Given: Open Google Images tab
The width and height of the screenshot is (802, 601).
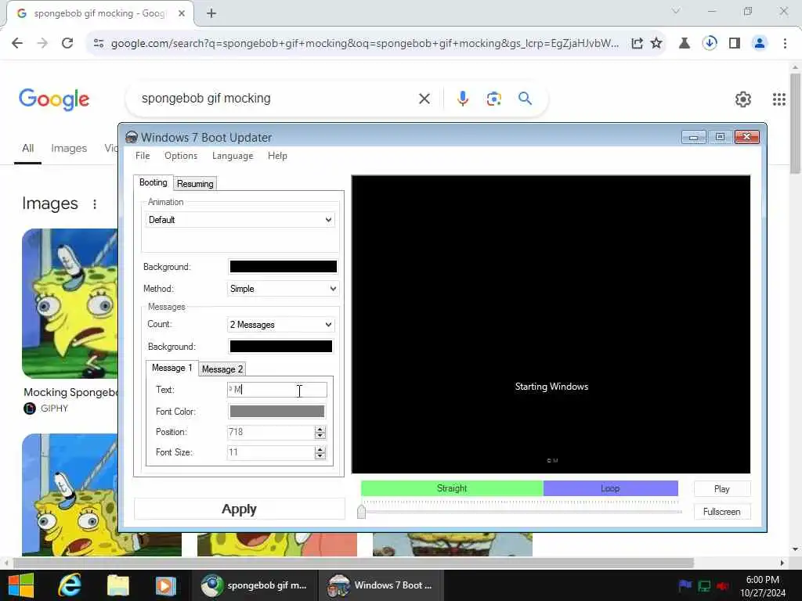Looking at the screenshot, I should (69, 148).
